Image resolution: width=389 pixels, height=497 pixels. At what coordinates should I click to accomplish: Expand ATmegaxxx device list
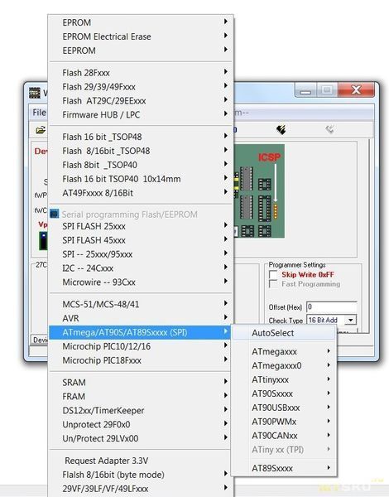coord(284,351)
